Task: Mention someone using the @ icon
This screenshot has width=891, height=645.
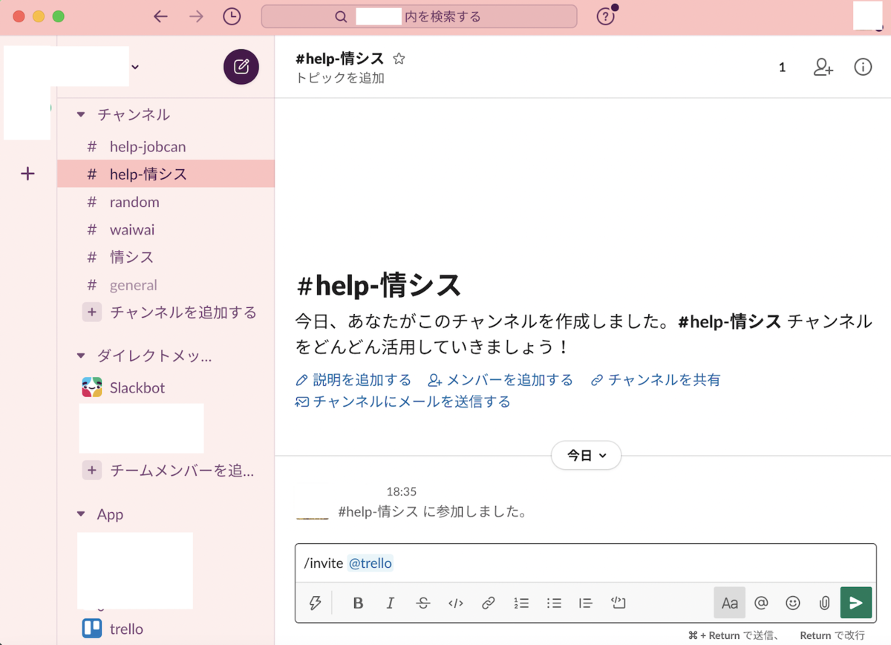Action: click(760, 603)
